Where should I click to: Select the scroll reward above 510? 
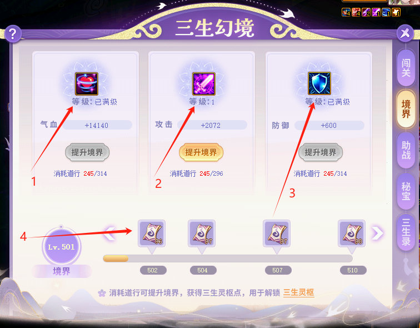coord(352,233)
